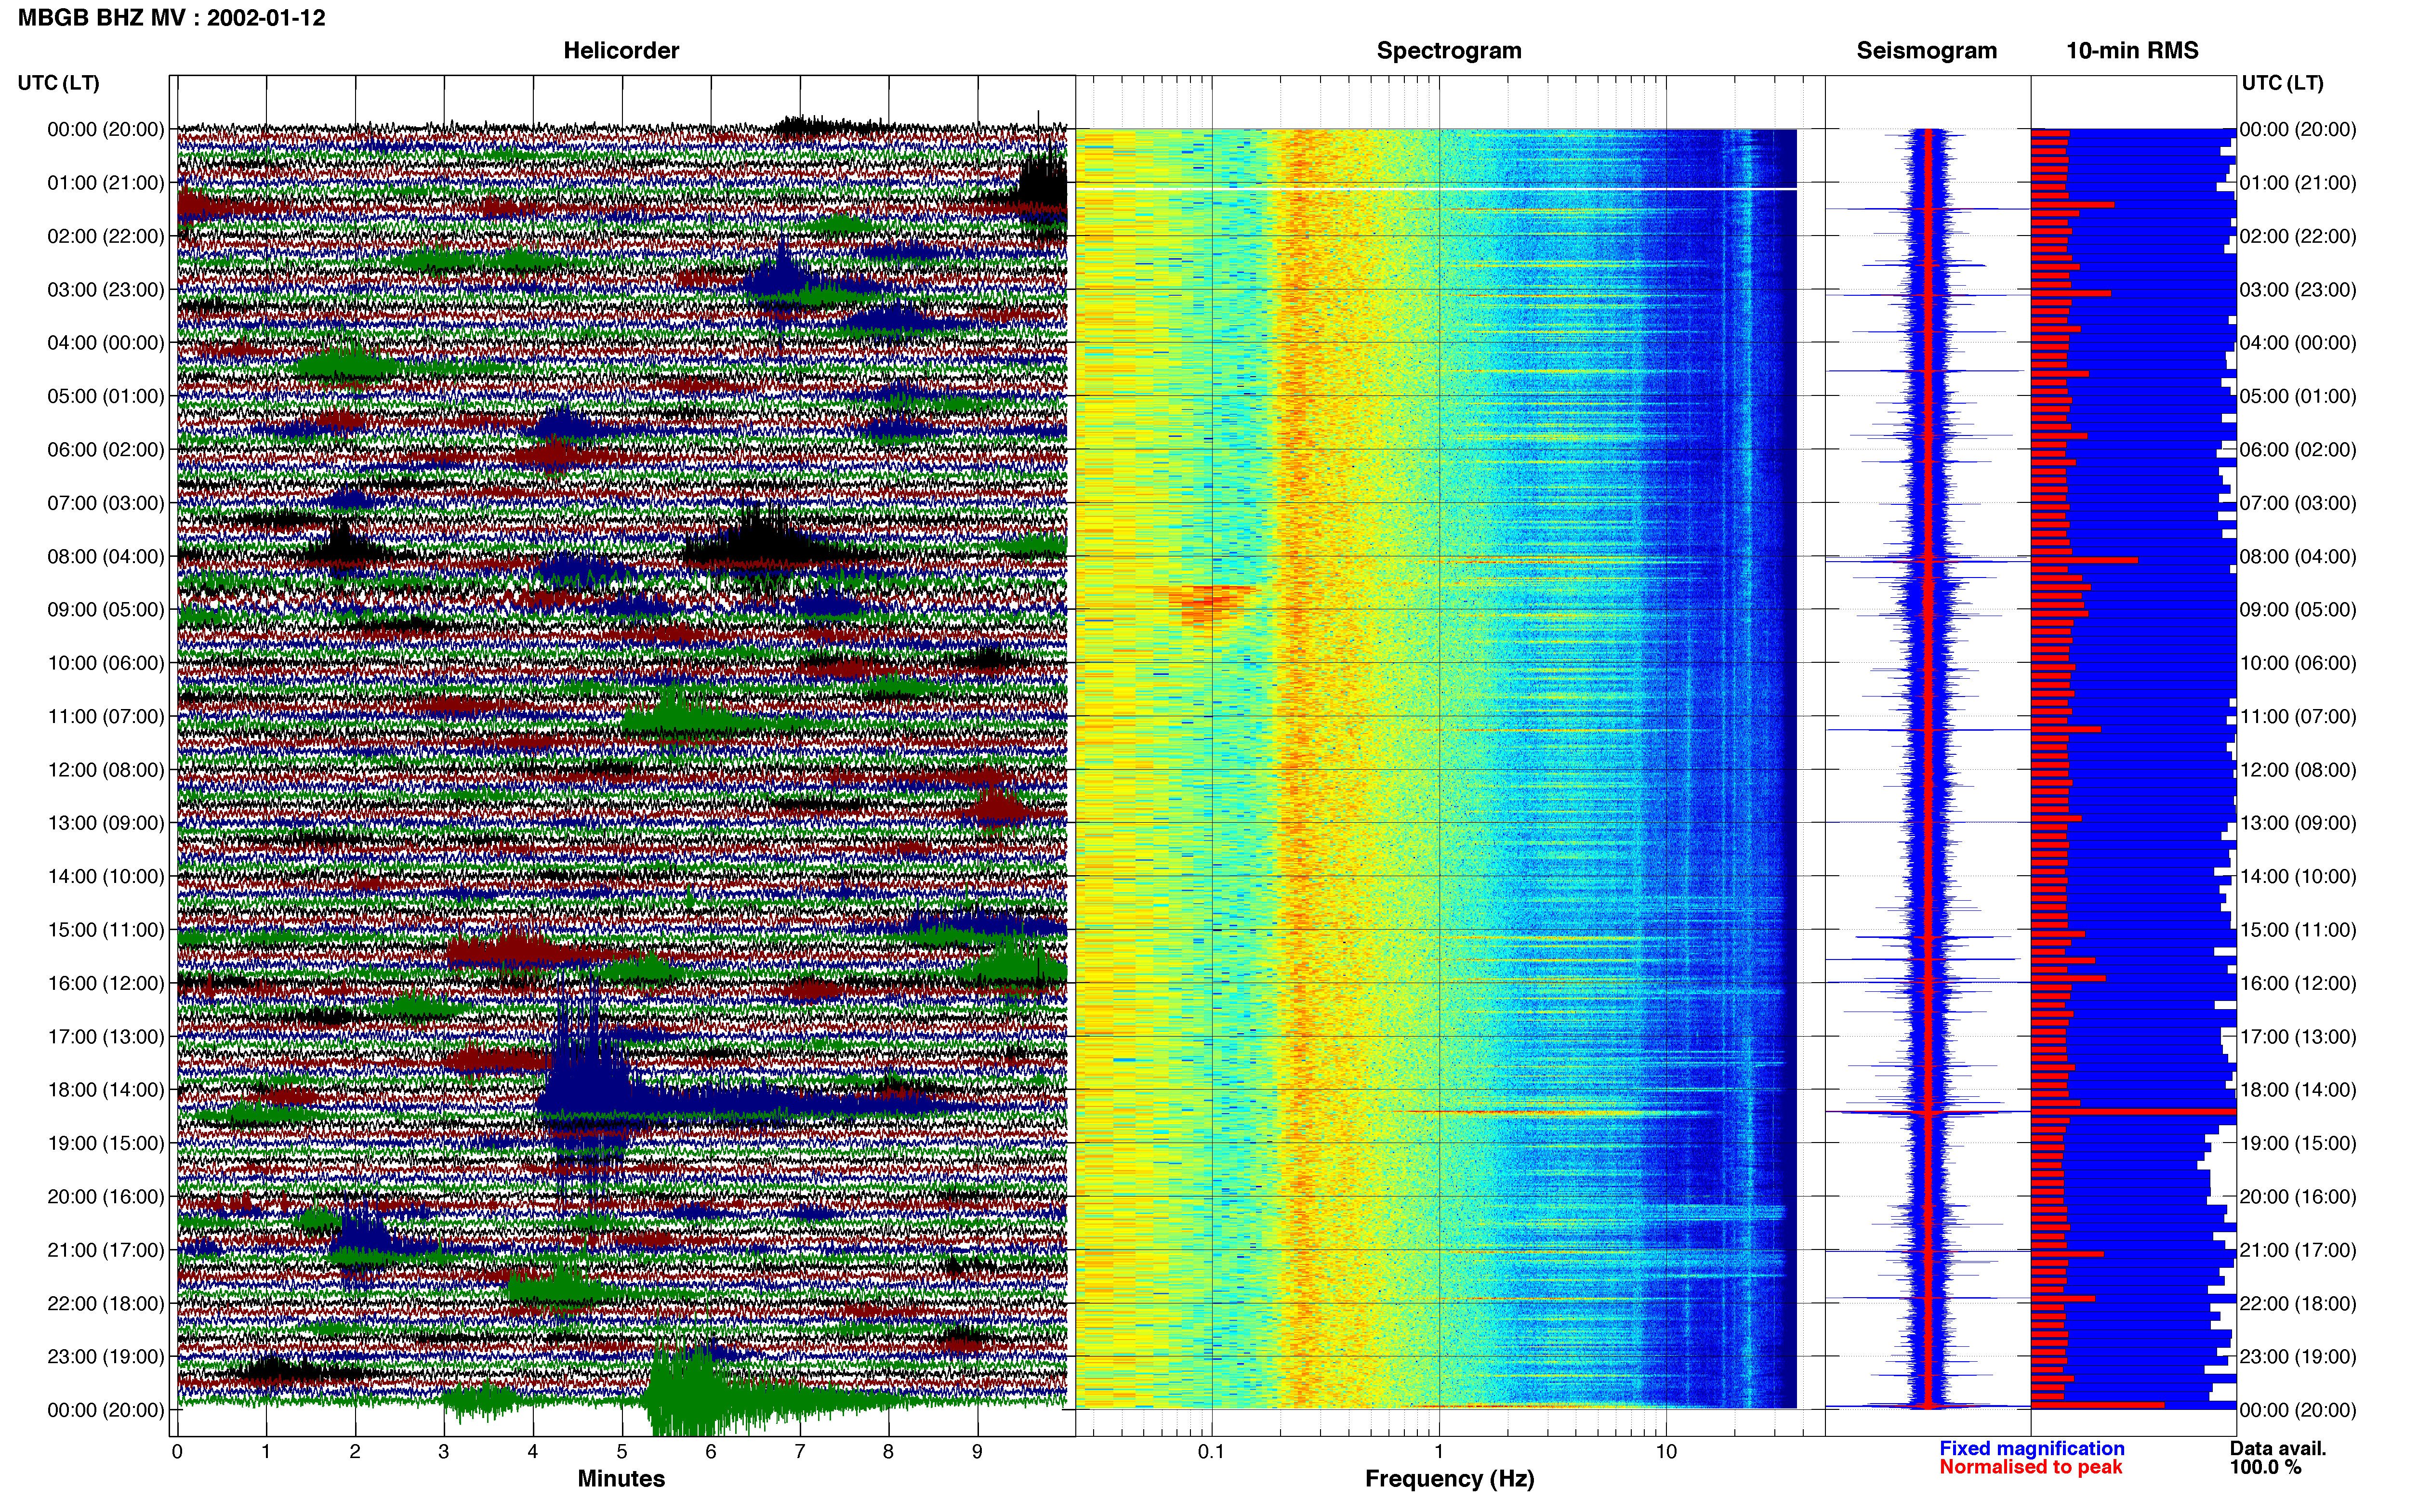Screen dimensions: 2418x1512
Task: Click the '5' minutes tick label
Action: 622,1451
